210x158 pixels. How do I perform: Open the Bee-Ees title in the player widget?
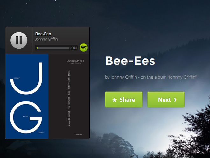[43, 34]
